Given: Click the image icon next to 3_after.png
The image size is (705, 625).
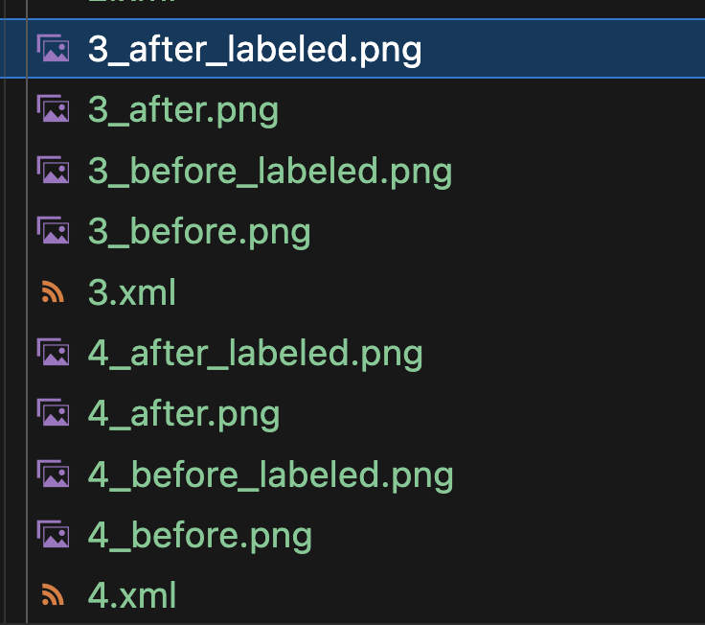Looking at the screenshot, I should [53, 110].
